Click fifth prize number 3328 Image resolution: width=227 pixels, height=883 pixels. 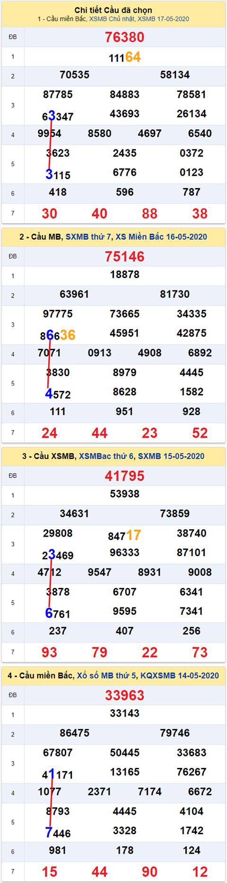(x=125, y=830)
